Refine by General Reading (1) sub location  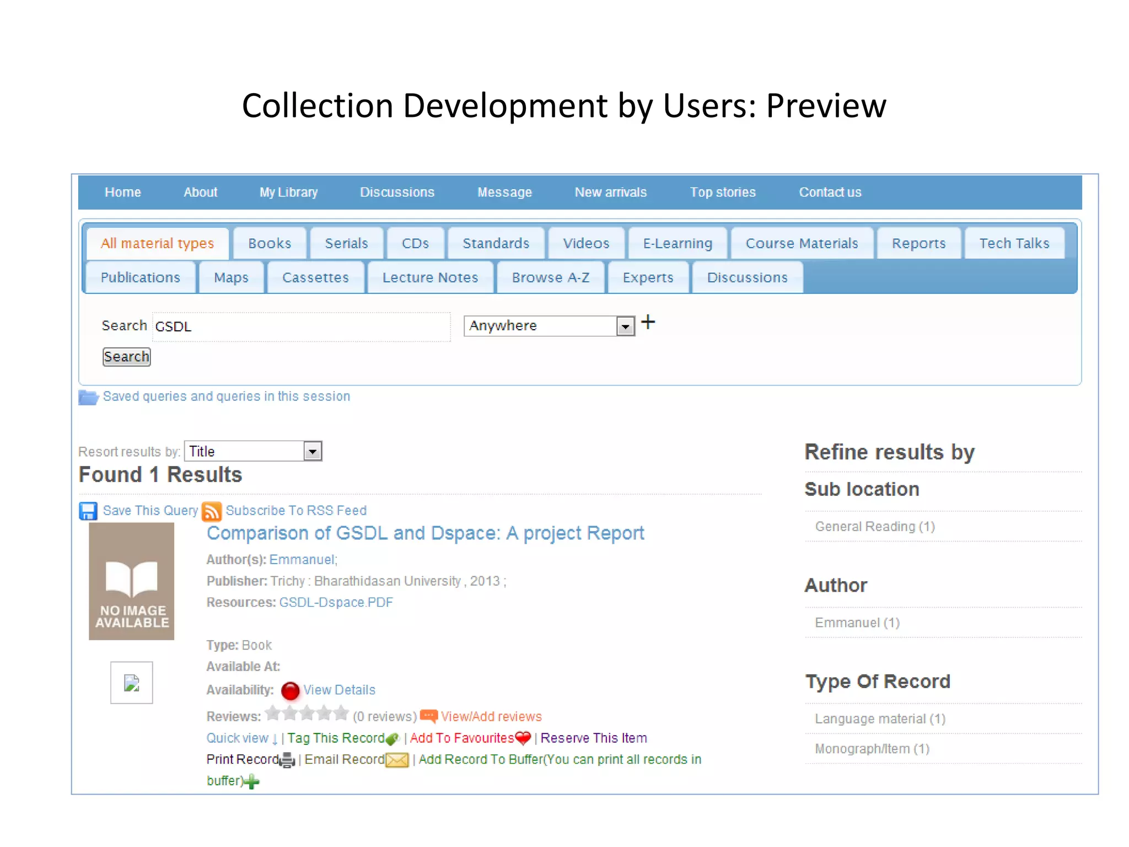[875, 527]
